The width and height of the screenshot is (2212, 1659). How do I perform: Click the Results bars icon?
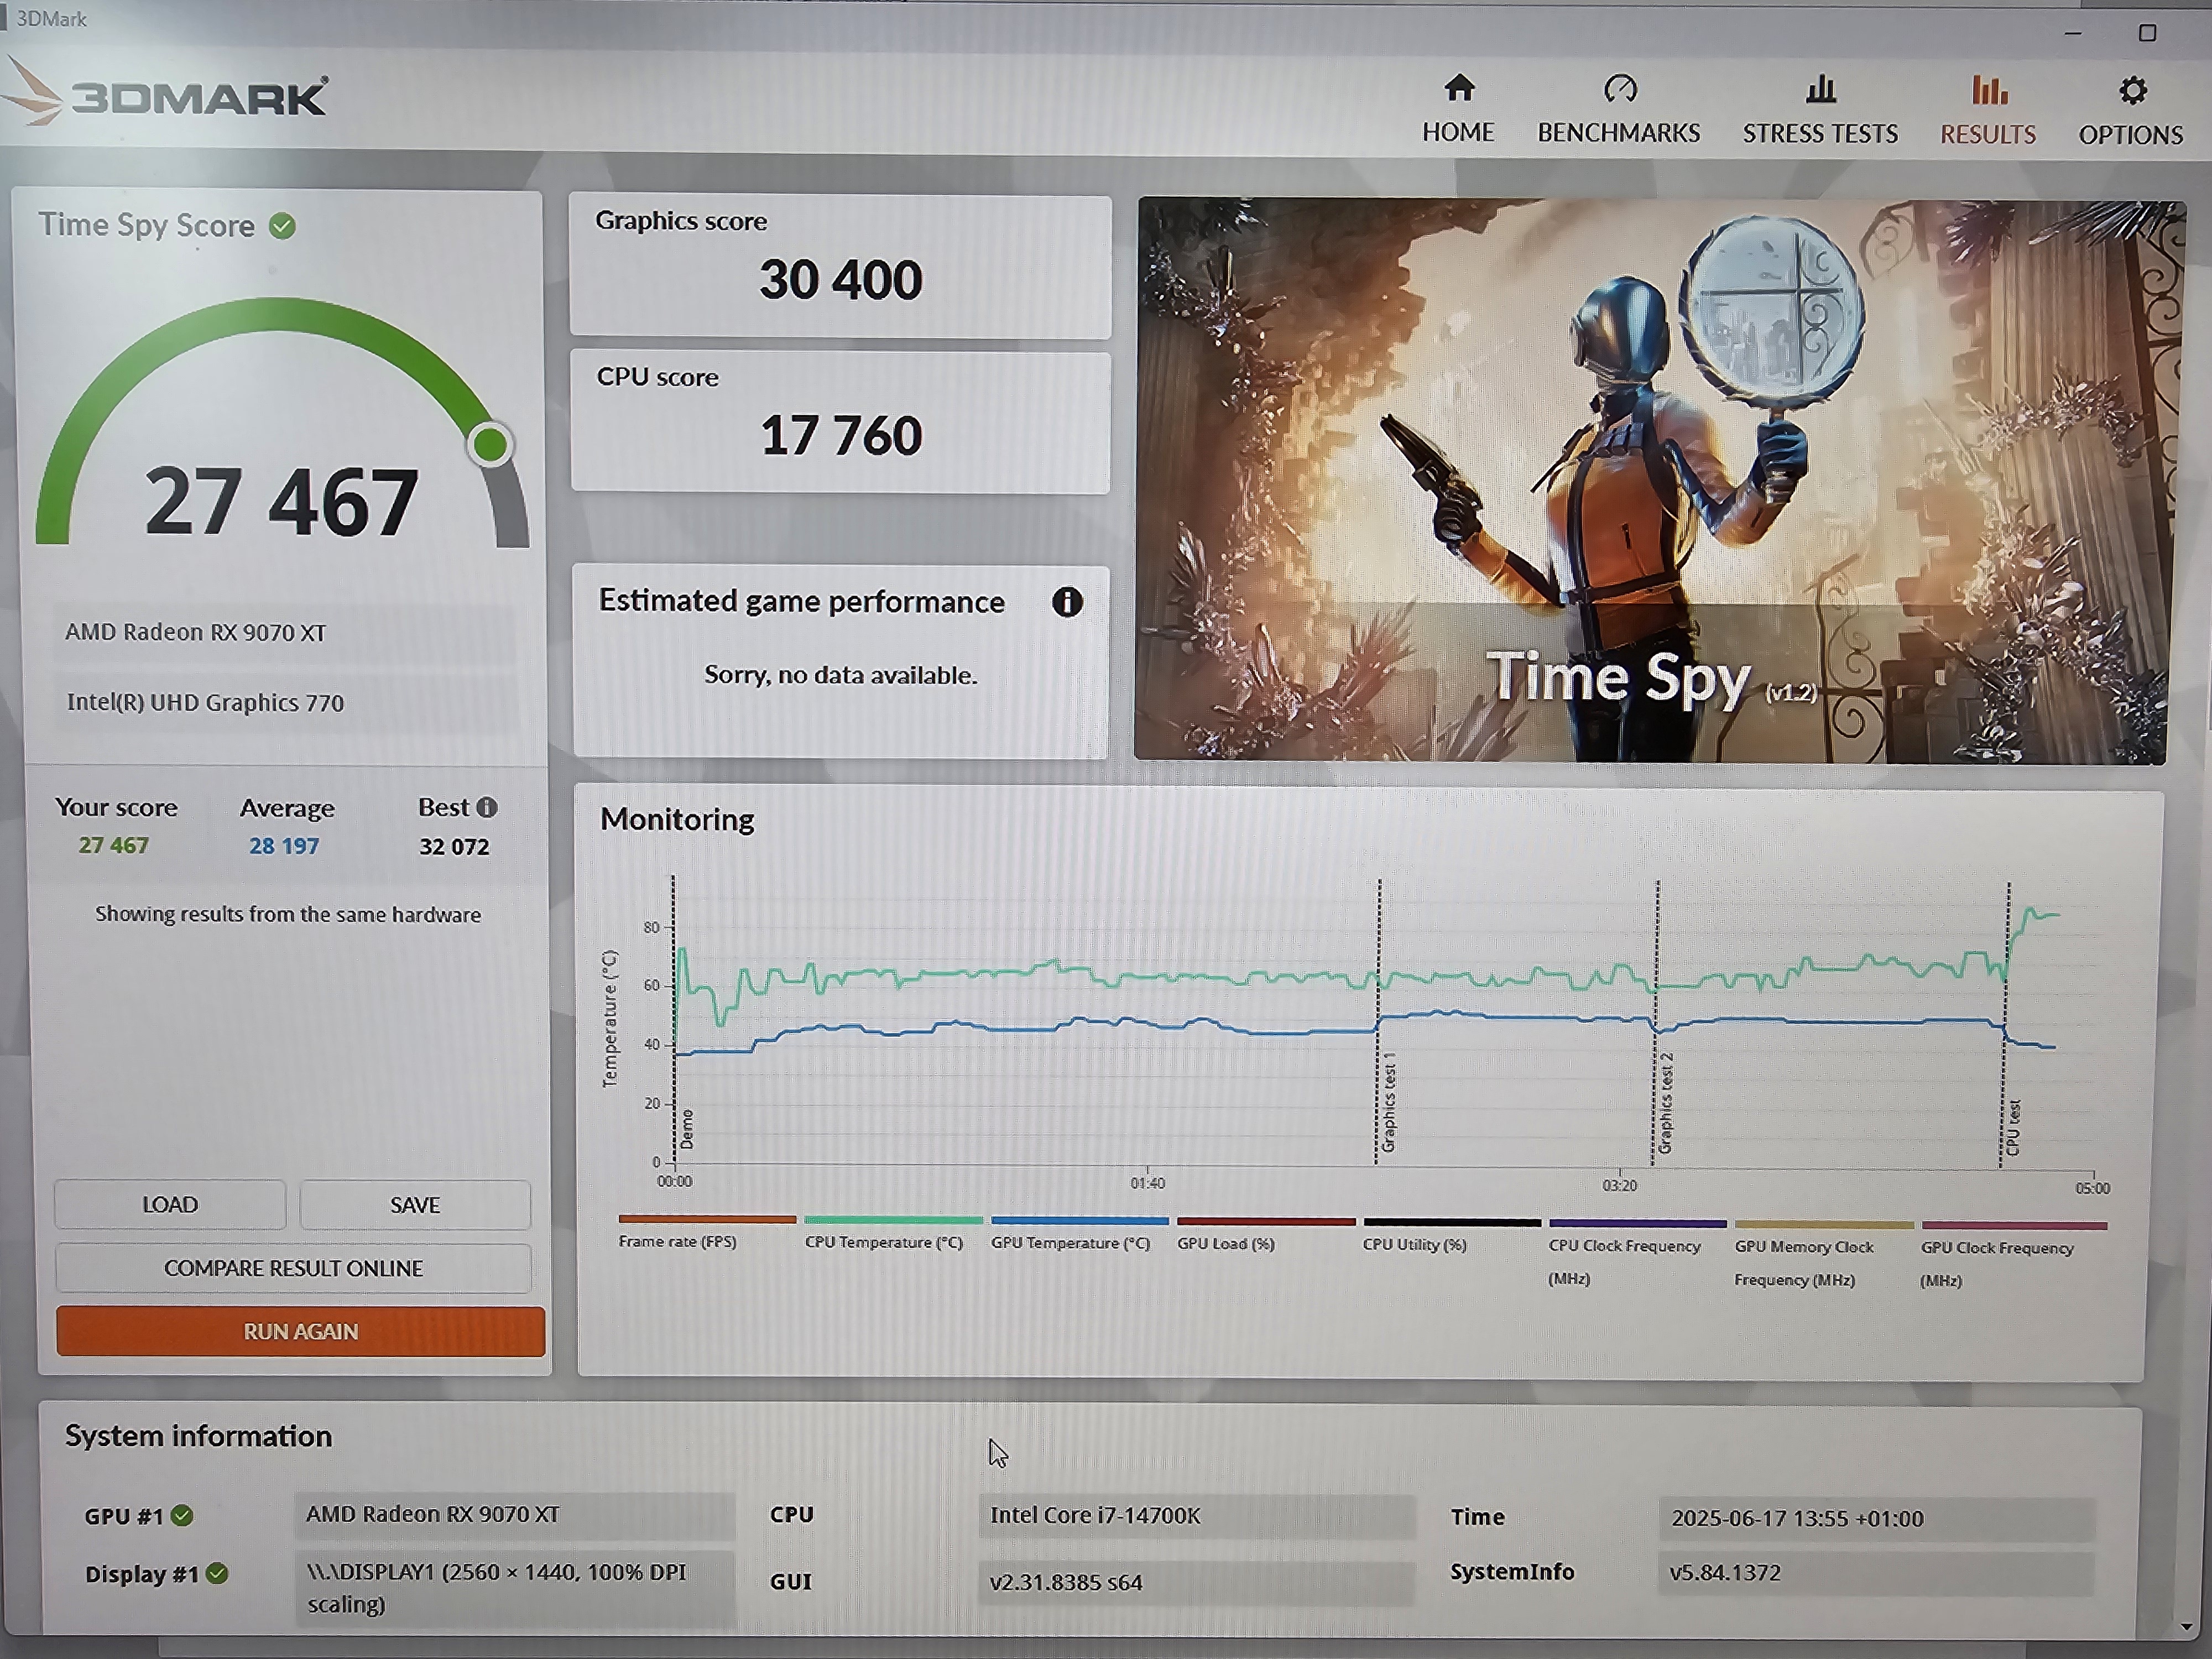[1989, 91]
